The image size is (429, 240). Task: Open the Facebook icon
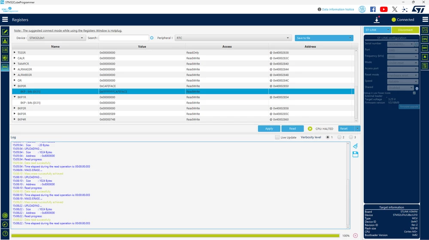pyautogui.click(x=373, y=9)
